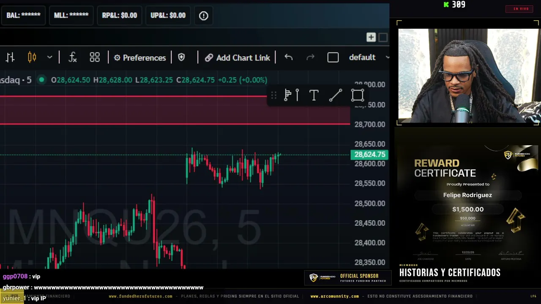Click the RP&L $0.00 box
This screenshot has width=541, height=304.
[x=120, y=15]
